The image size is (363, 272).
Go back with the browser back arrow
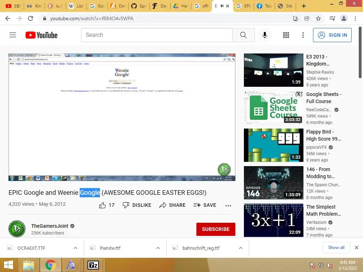(x=8, y=18)
